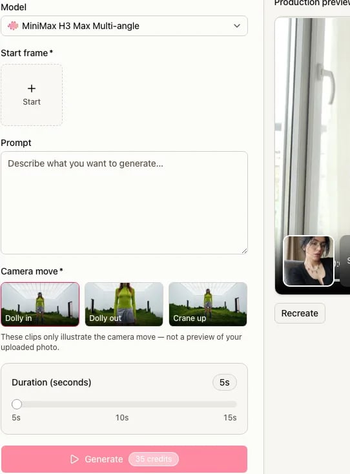Open the Model dropdown chevron
Viewport: 350px width, 474px height.
237,26
